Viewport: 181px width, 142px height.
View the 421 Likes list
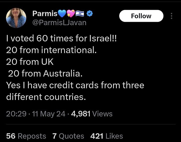pos(107,136)
